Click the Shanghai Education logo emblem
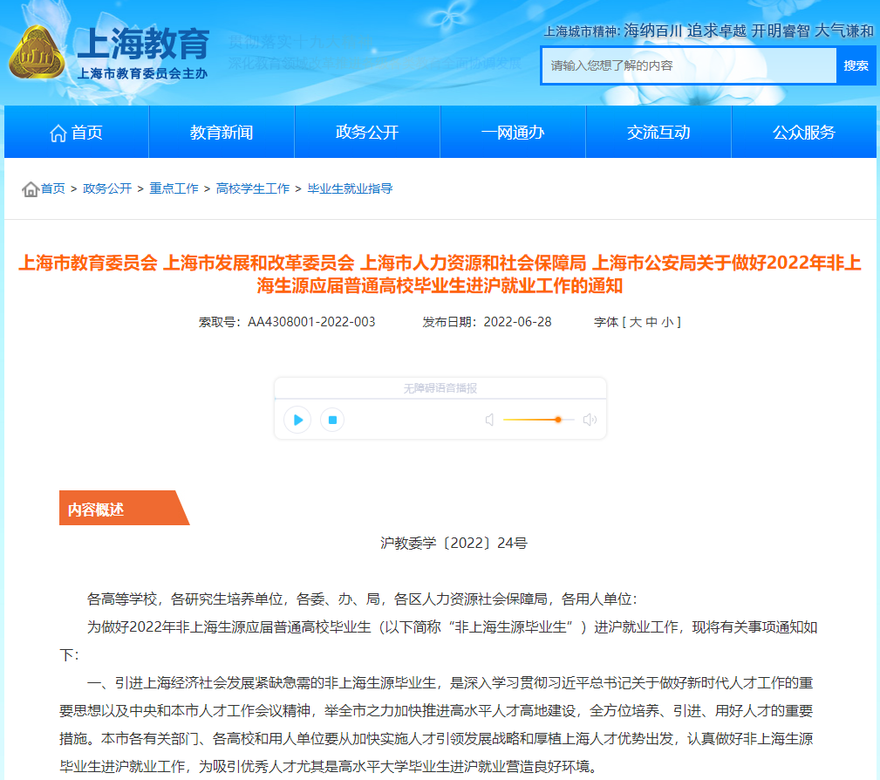Screen dimensions: 880x780 pyautogui.click(x=37, y=53)
